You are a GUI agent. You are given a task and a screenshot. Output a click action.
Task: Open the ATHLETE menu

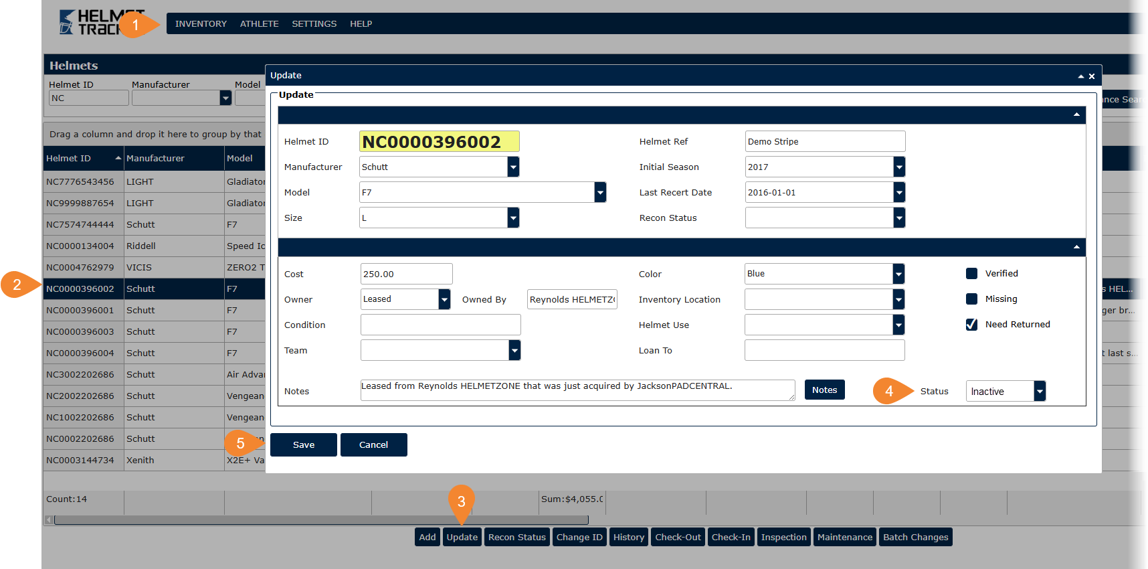click(259, 23)
